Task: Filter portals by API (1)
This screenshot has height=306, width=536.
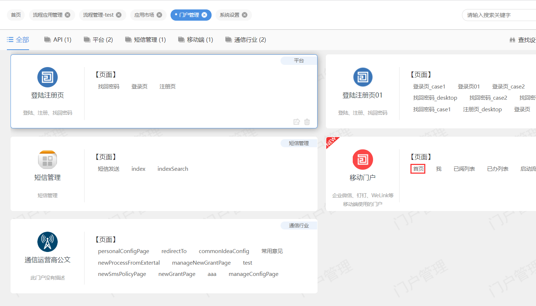Action: coord(58,40)
